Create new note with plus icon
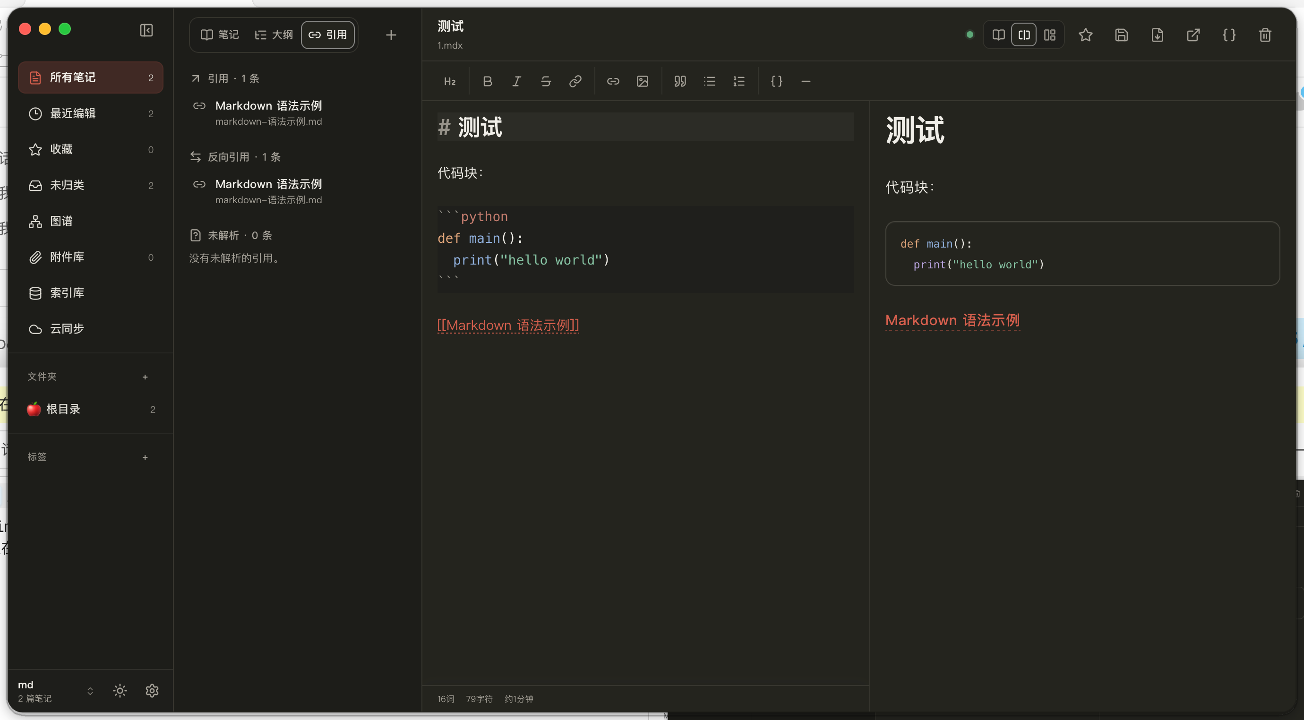 tap(391, 35)
